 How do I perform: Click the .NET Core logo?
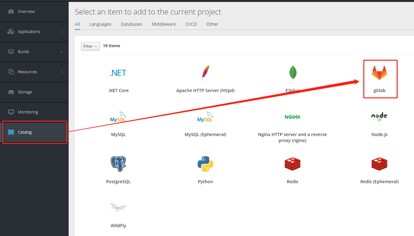tap(118, 73)
